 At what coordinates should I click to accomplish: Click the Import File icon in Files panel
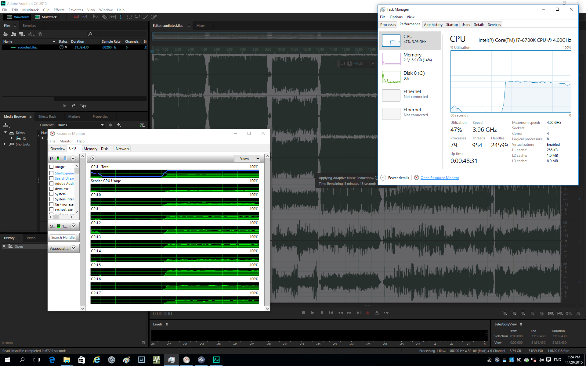[14, 34]
